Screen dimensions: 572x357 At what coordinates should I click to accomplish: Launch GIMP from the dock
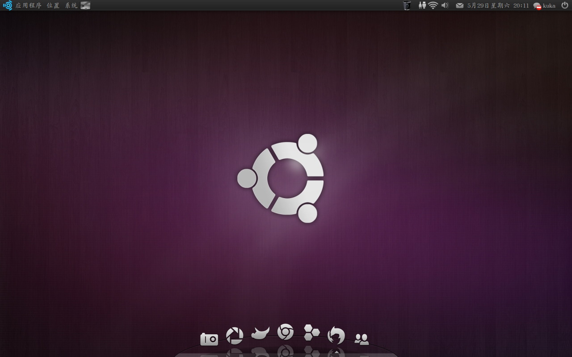tap(260, 333)
